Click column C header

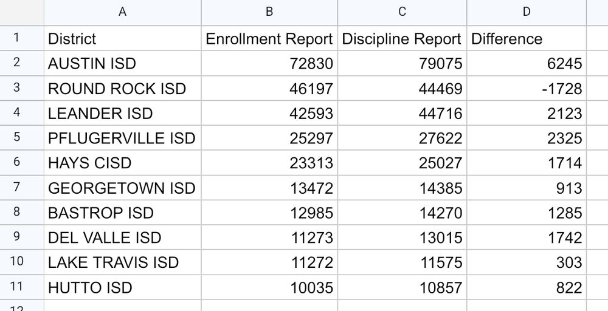(402, 12)
